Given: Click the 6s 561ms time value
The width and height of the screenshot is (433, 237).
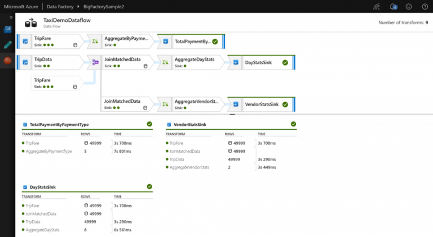Looking at the screenshot, I should coord(122,230).
